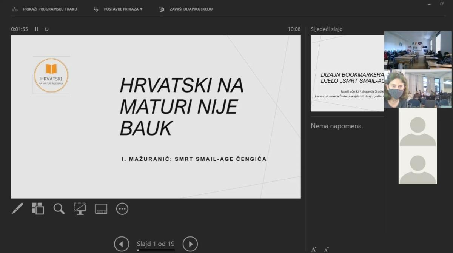Click the slide progress bar under Slajd 1 od 19
Viewport: 453px width, 253px height.
tap(156, 250)
